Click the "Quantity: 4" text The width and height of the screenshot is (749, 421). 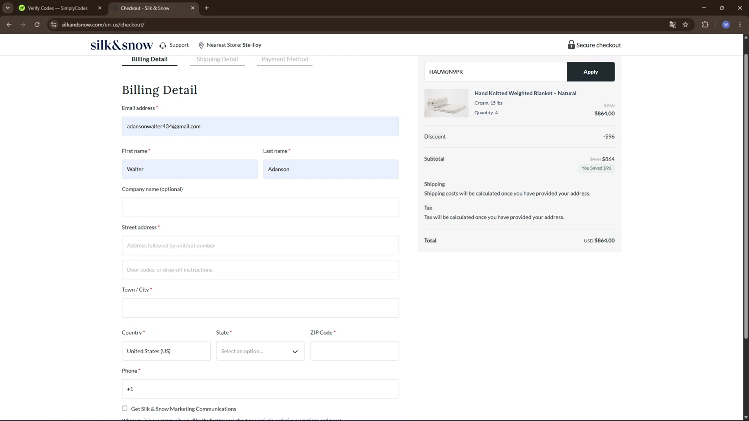click(486, 113)
